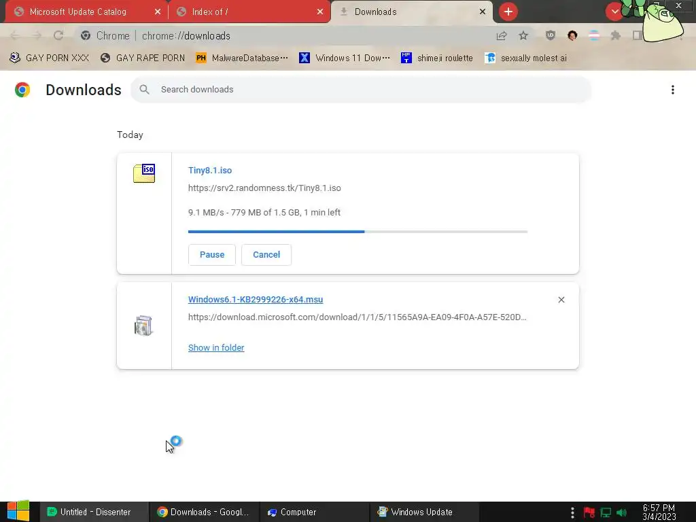Image resolution: width=696 pixels, height=522 pixels.
Task: Cancel the Tiny8.1.iso download
Action: [x=266, y=255]
